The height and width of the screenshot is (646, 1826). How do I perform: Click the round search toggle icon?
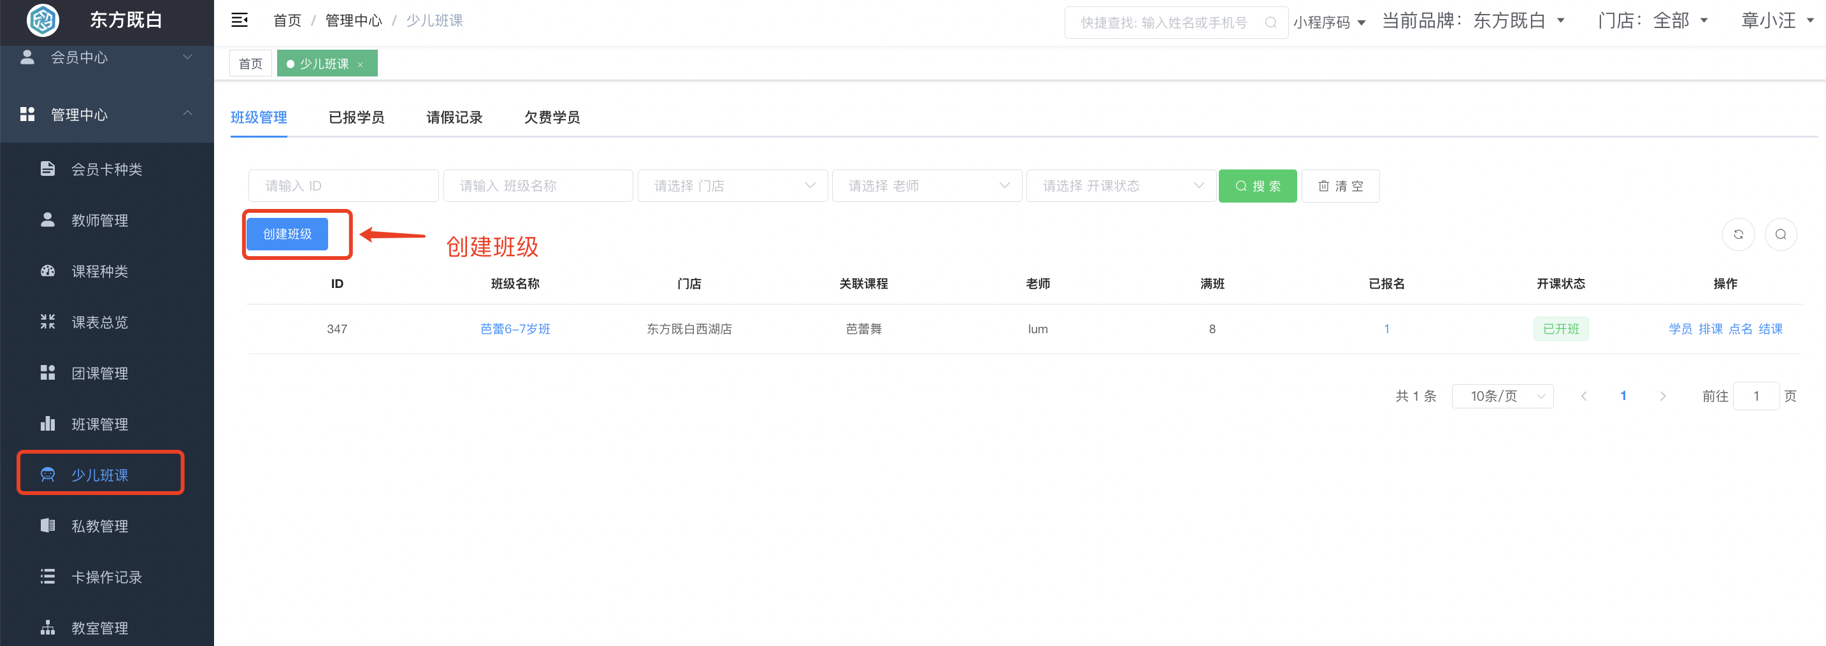coord(1780,234)
